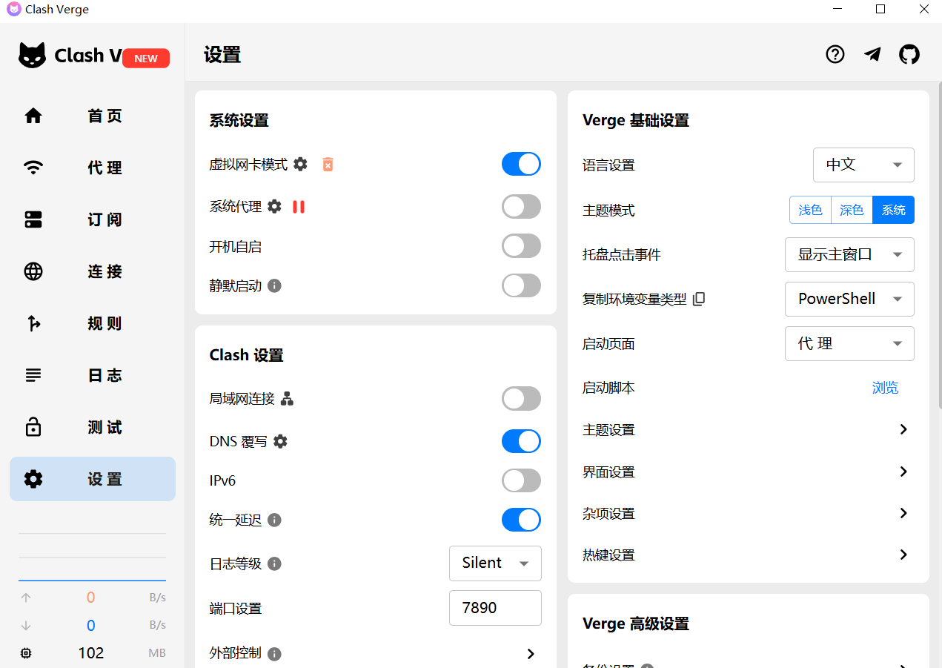This screenshot has height=668, width=942.
Task: Select the 系统 theme mode button
Action: click(893, 210)
